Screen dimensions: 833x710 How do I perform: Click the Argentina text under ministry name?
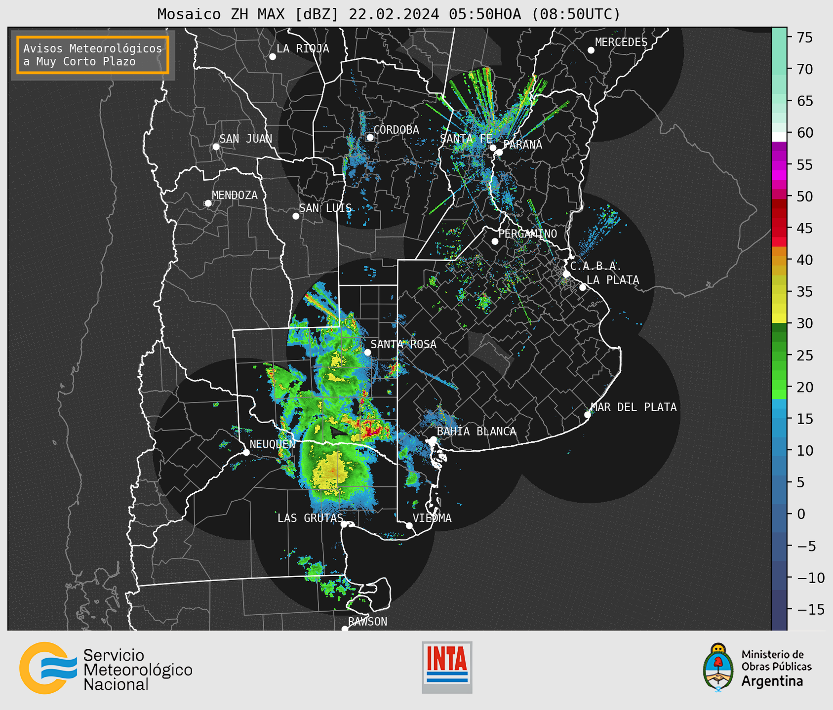pos(772,681)
